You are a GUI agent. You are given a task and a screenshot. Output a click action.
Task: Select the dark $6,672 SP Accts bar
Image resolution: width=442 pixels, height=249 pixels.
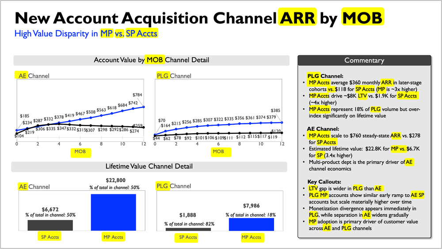50,225
